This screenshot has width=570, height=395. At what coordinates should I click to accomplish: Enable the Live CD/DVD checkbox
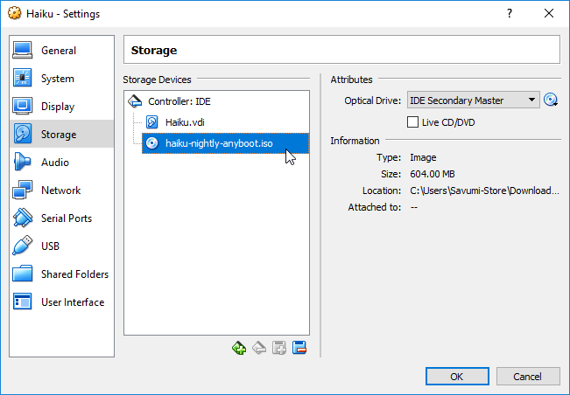(414, 122)
